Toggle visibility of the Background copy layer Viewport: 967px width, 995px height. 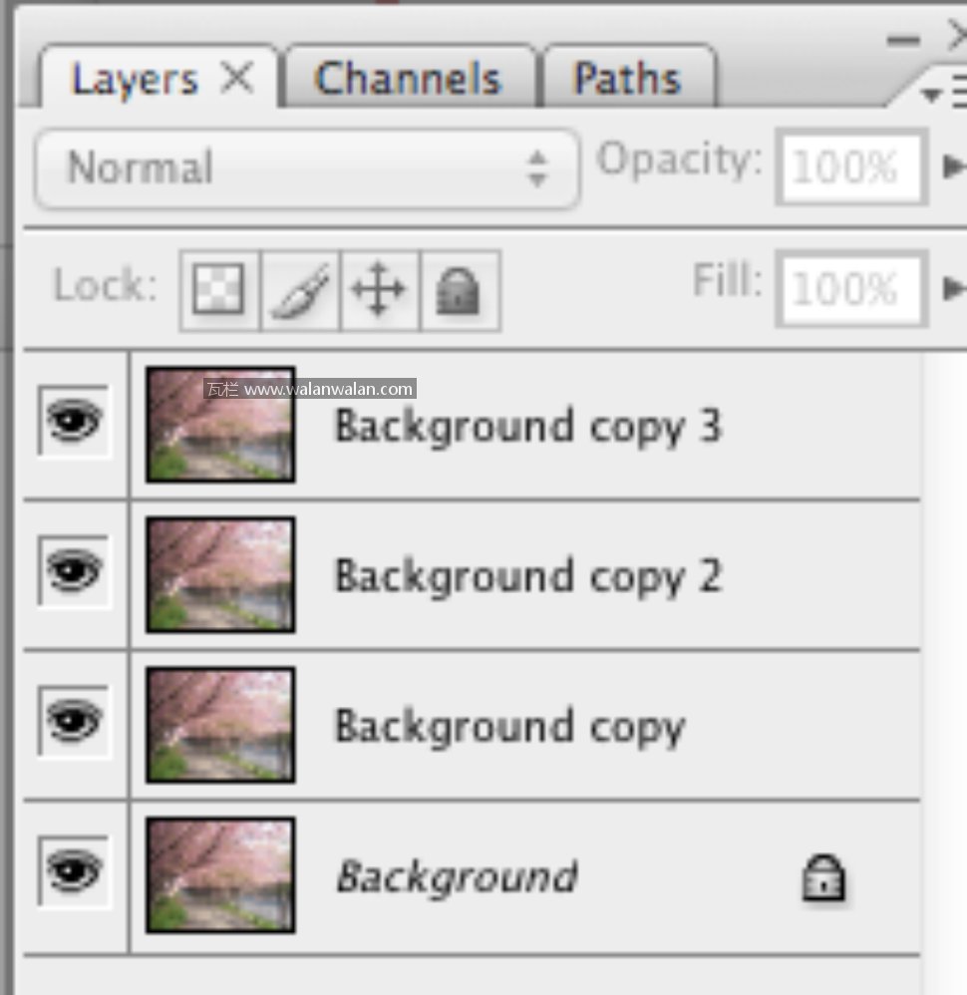click(75, 721)
